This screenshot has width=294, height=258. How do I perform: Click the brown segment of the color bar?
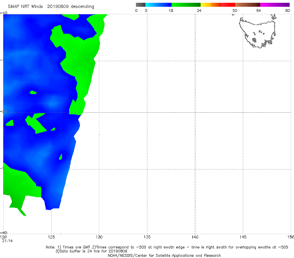[x=248, y=5]
